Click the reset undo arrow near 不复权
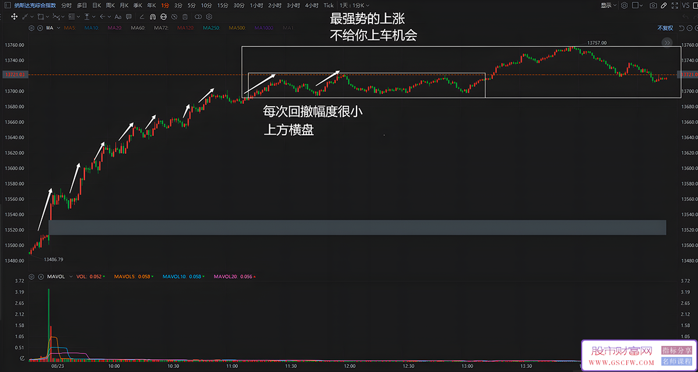The image size is (698, 372). 681,28
